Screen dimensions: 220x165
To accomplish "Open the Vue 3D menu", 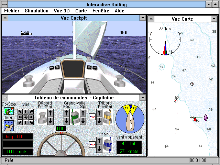I will (62, 11).
